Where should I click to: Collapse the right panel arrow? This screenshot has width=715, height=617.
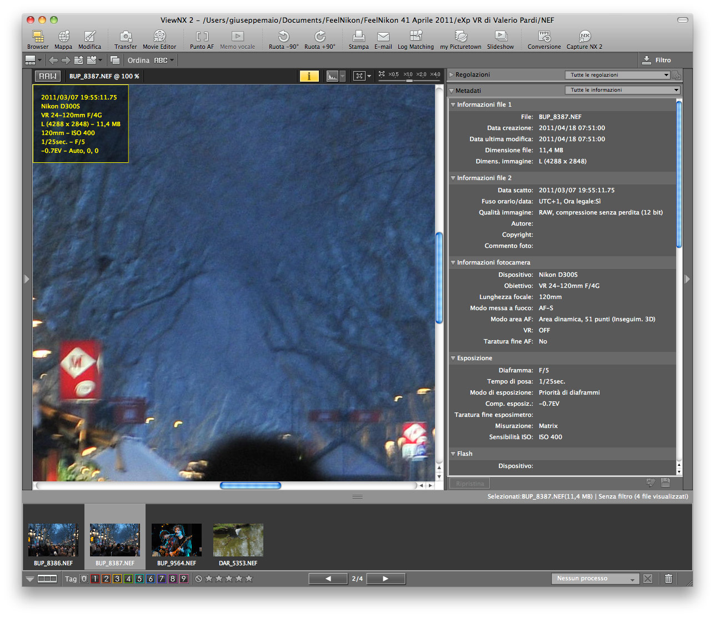pyautogui.click(x=687, y=279)
